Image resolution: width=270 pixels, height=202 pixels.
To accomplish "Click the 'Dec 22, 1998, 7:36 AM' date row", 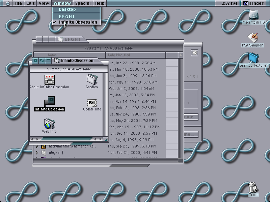I will [x=132, y=63].
